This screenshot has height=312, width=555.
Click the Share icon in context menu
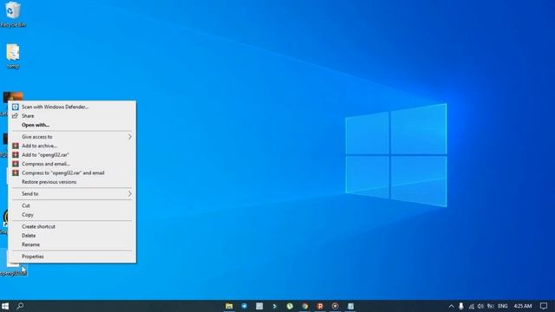16,115
